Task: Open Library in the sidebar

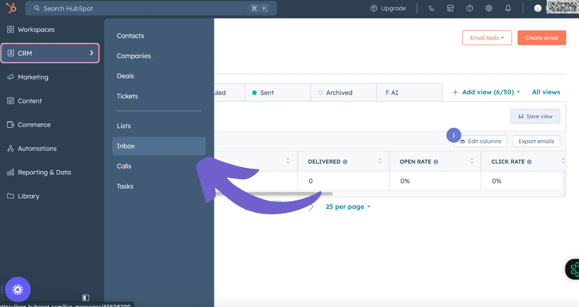Action: (x=50, y=196)
